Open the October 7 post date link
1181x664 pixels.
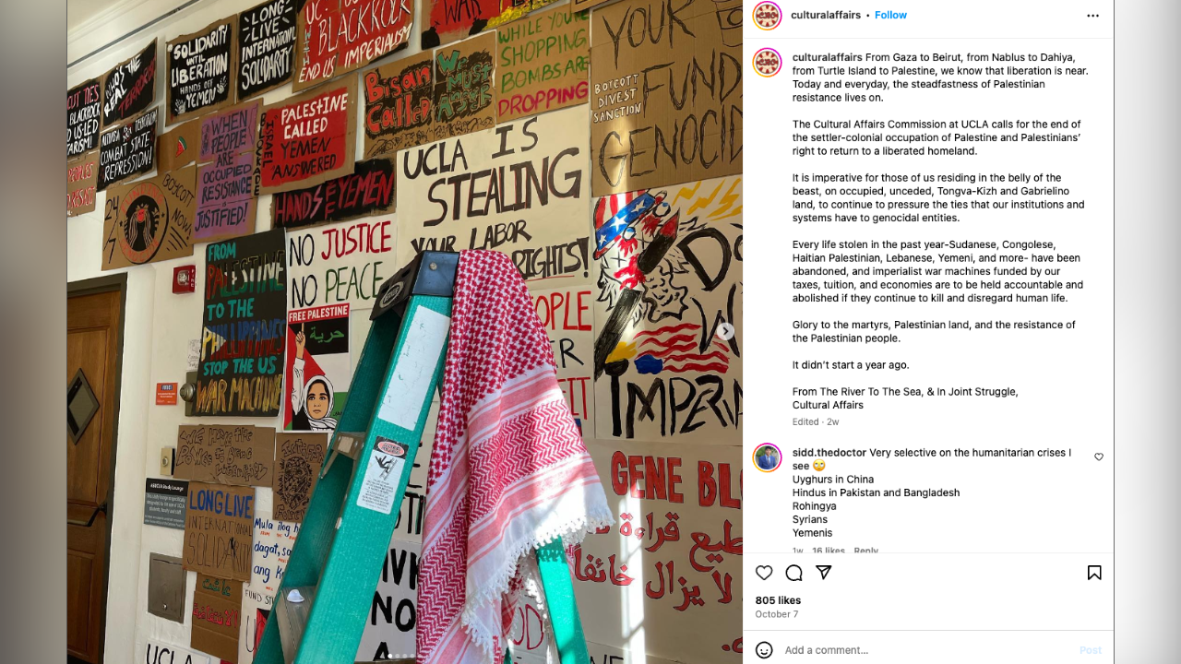click(777, 614)
